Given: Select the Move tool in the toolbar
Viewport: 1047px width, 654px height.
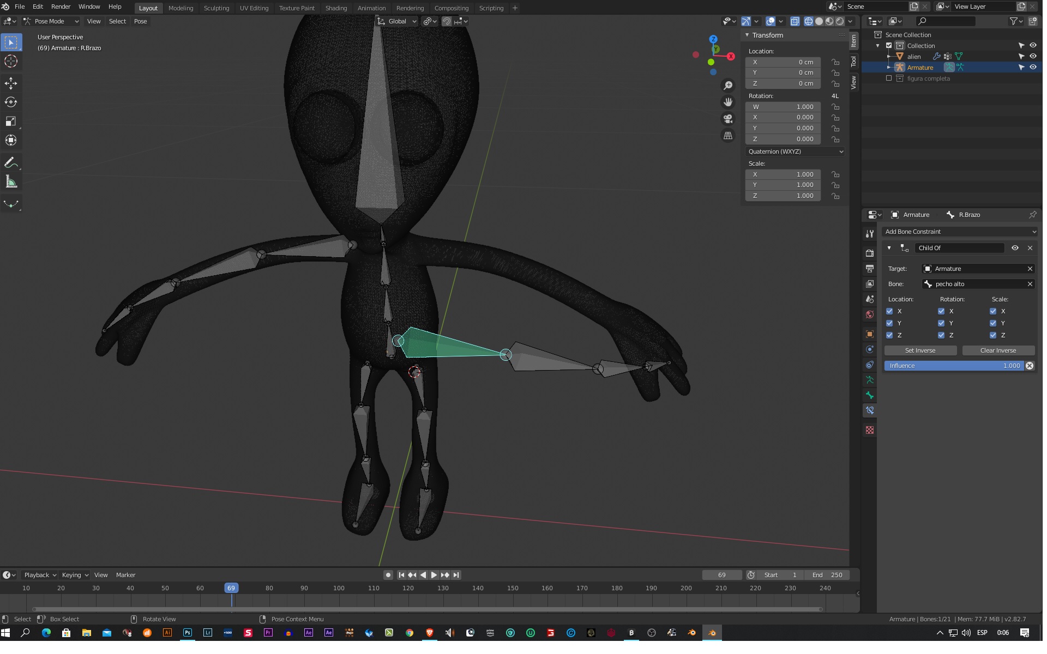Looking at the screenshot, I should click(11, 83).
